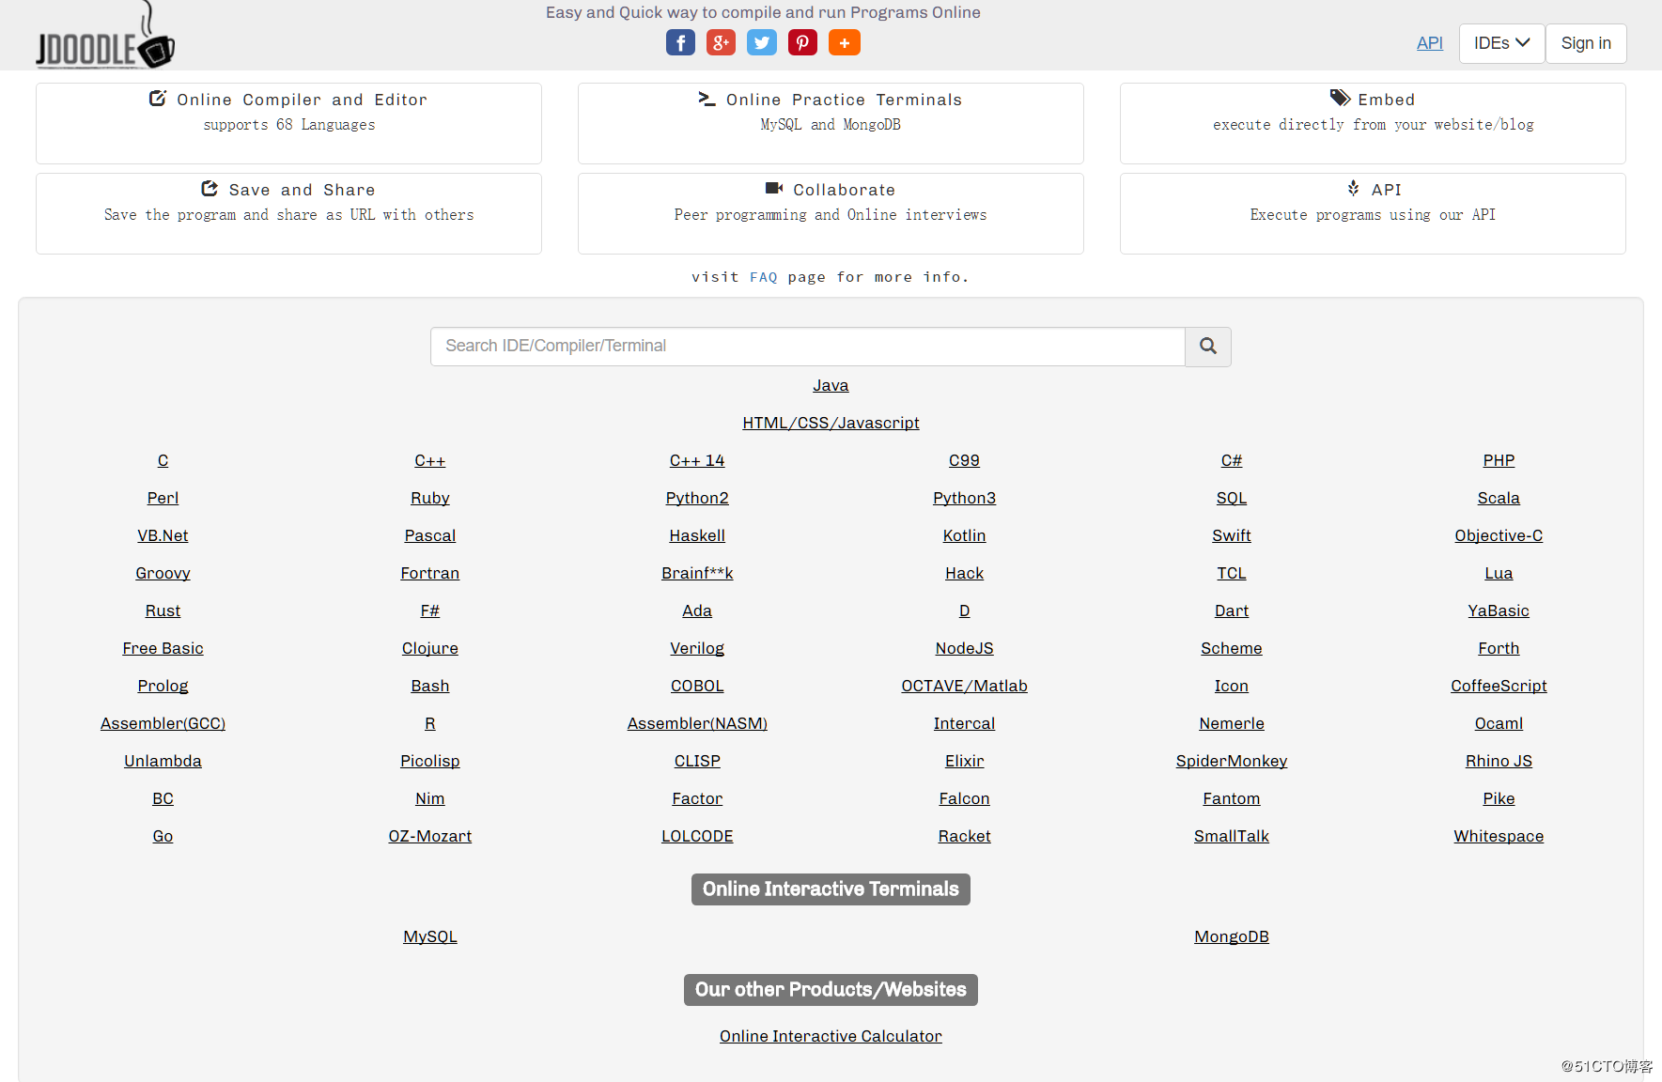The image size is (1662, 1082).
Task: Open the Online Compiler and Editor card
Action: coord(288,123)
